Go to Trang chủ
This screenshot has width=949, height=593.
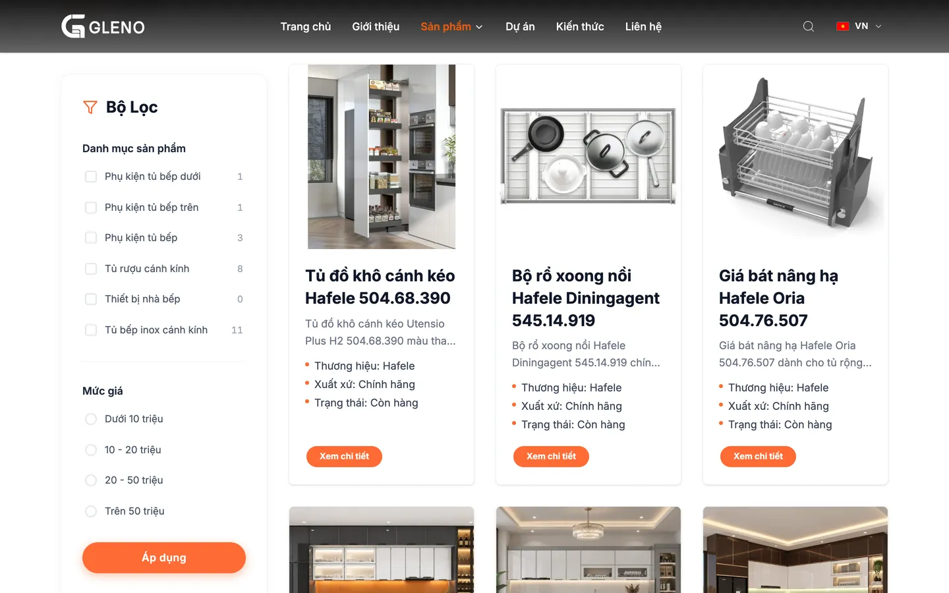pos(306,26)
